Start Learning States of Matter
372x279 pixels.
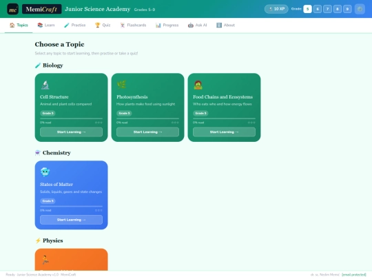pyautogui.click(x=71, y=220)
